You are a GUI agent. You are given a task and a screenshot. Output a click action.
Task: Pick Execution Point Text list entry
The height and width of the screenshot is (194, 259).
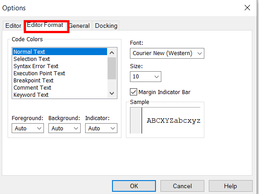pyautogui.click(x=60, y=73)
